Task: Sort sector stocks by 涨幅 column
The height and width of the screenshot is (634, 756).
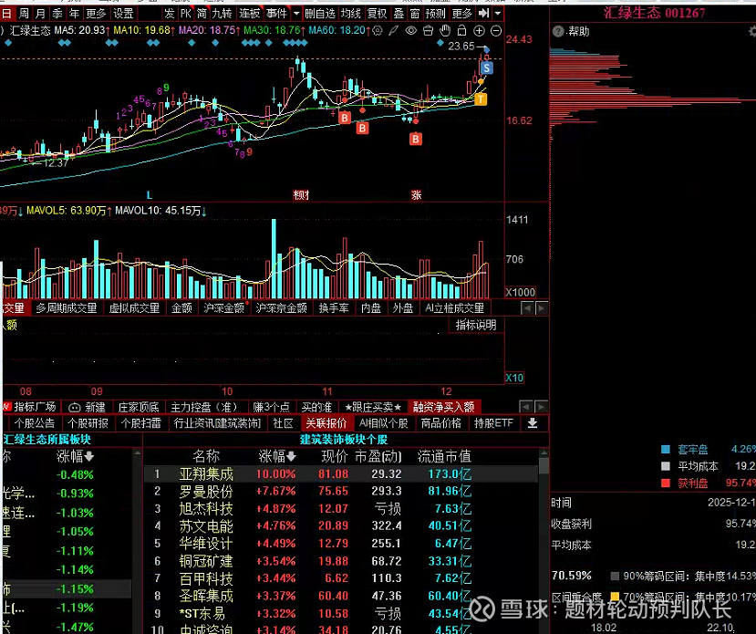Action: [x=277, y=456]
